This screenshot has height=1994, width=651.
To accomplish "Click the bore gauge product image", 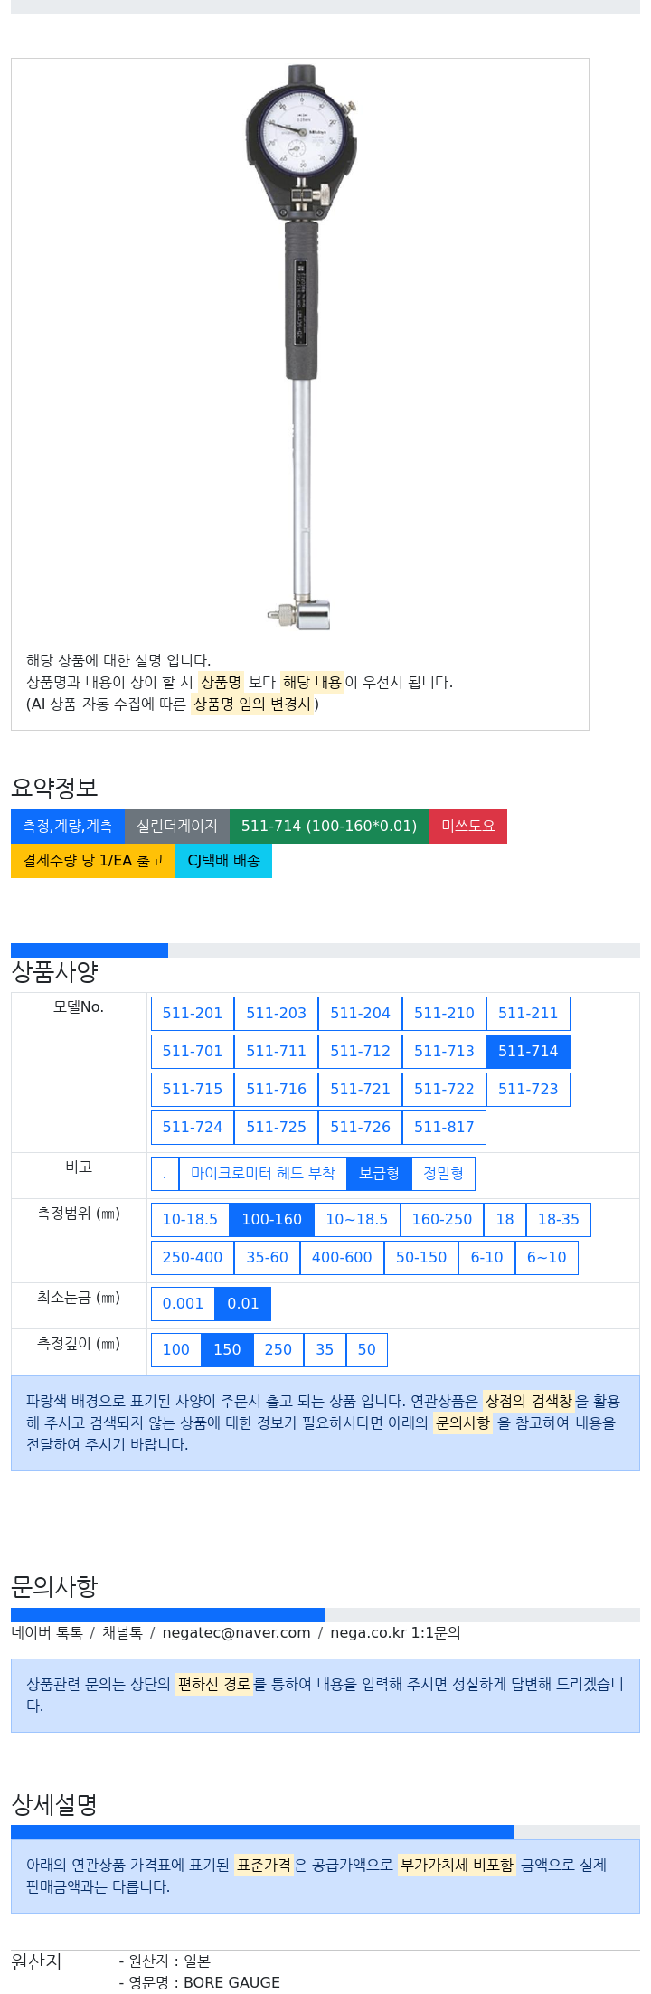I will 300,348.
